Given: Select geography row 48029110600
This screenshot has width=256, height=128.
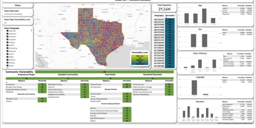Looking at the screenshot, I should [164, 27].
